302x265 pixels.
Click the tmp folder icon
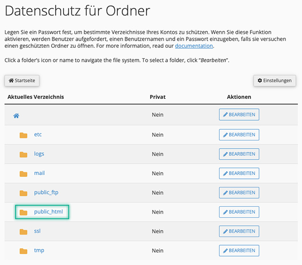click(24, 251)
